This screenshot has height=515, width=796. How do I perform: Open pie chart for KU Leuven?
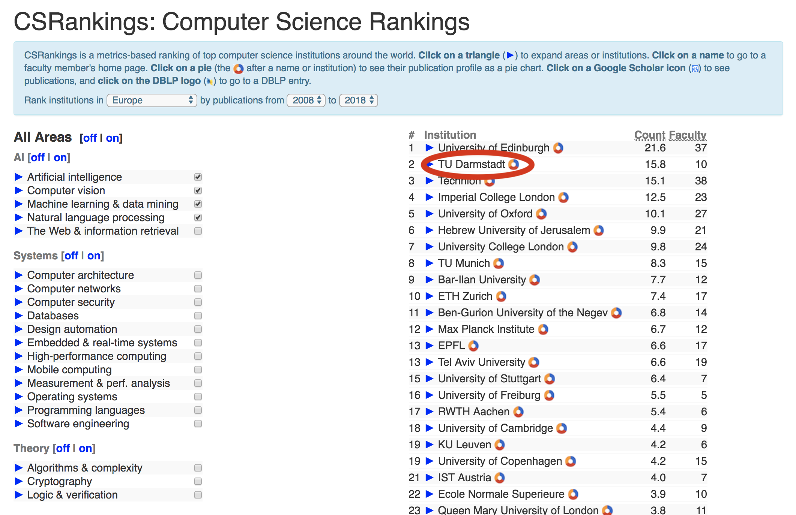click(x=500, y=445)
